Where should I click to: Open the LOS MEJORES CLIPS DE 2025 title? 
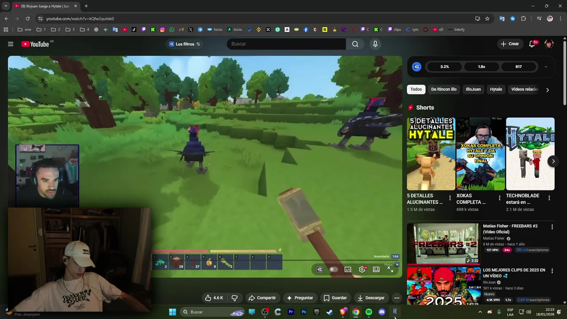pos(514,272)
